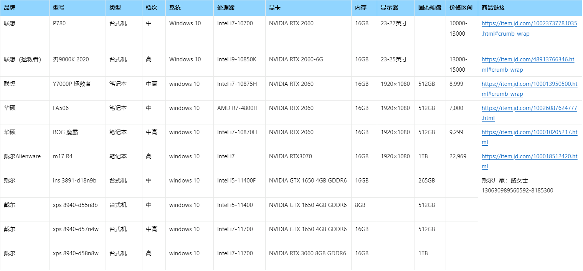Open the Lenovo P780 jd.com product link
583x271 pixels.
click(x=529, y=23)
